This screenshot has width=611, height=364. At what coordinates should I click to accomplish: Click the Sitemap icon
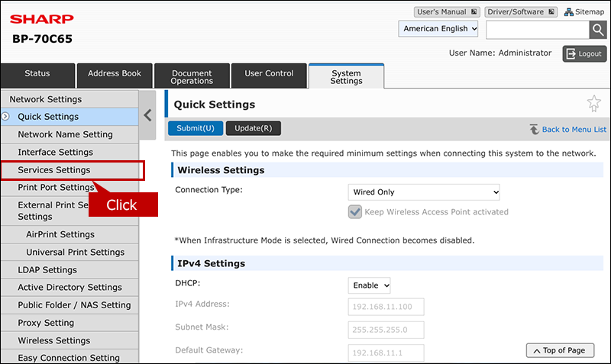click(568, 12)
